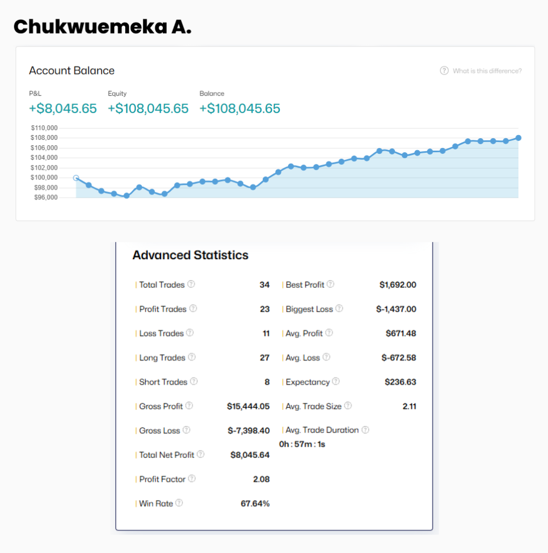Image resolution: width=548 pixels, height=553 pixels.
Task: Click the help icon beside Gross Profit
Action: coord(189,406)
